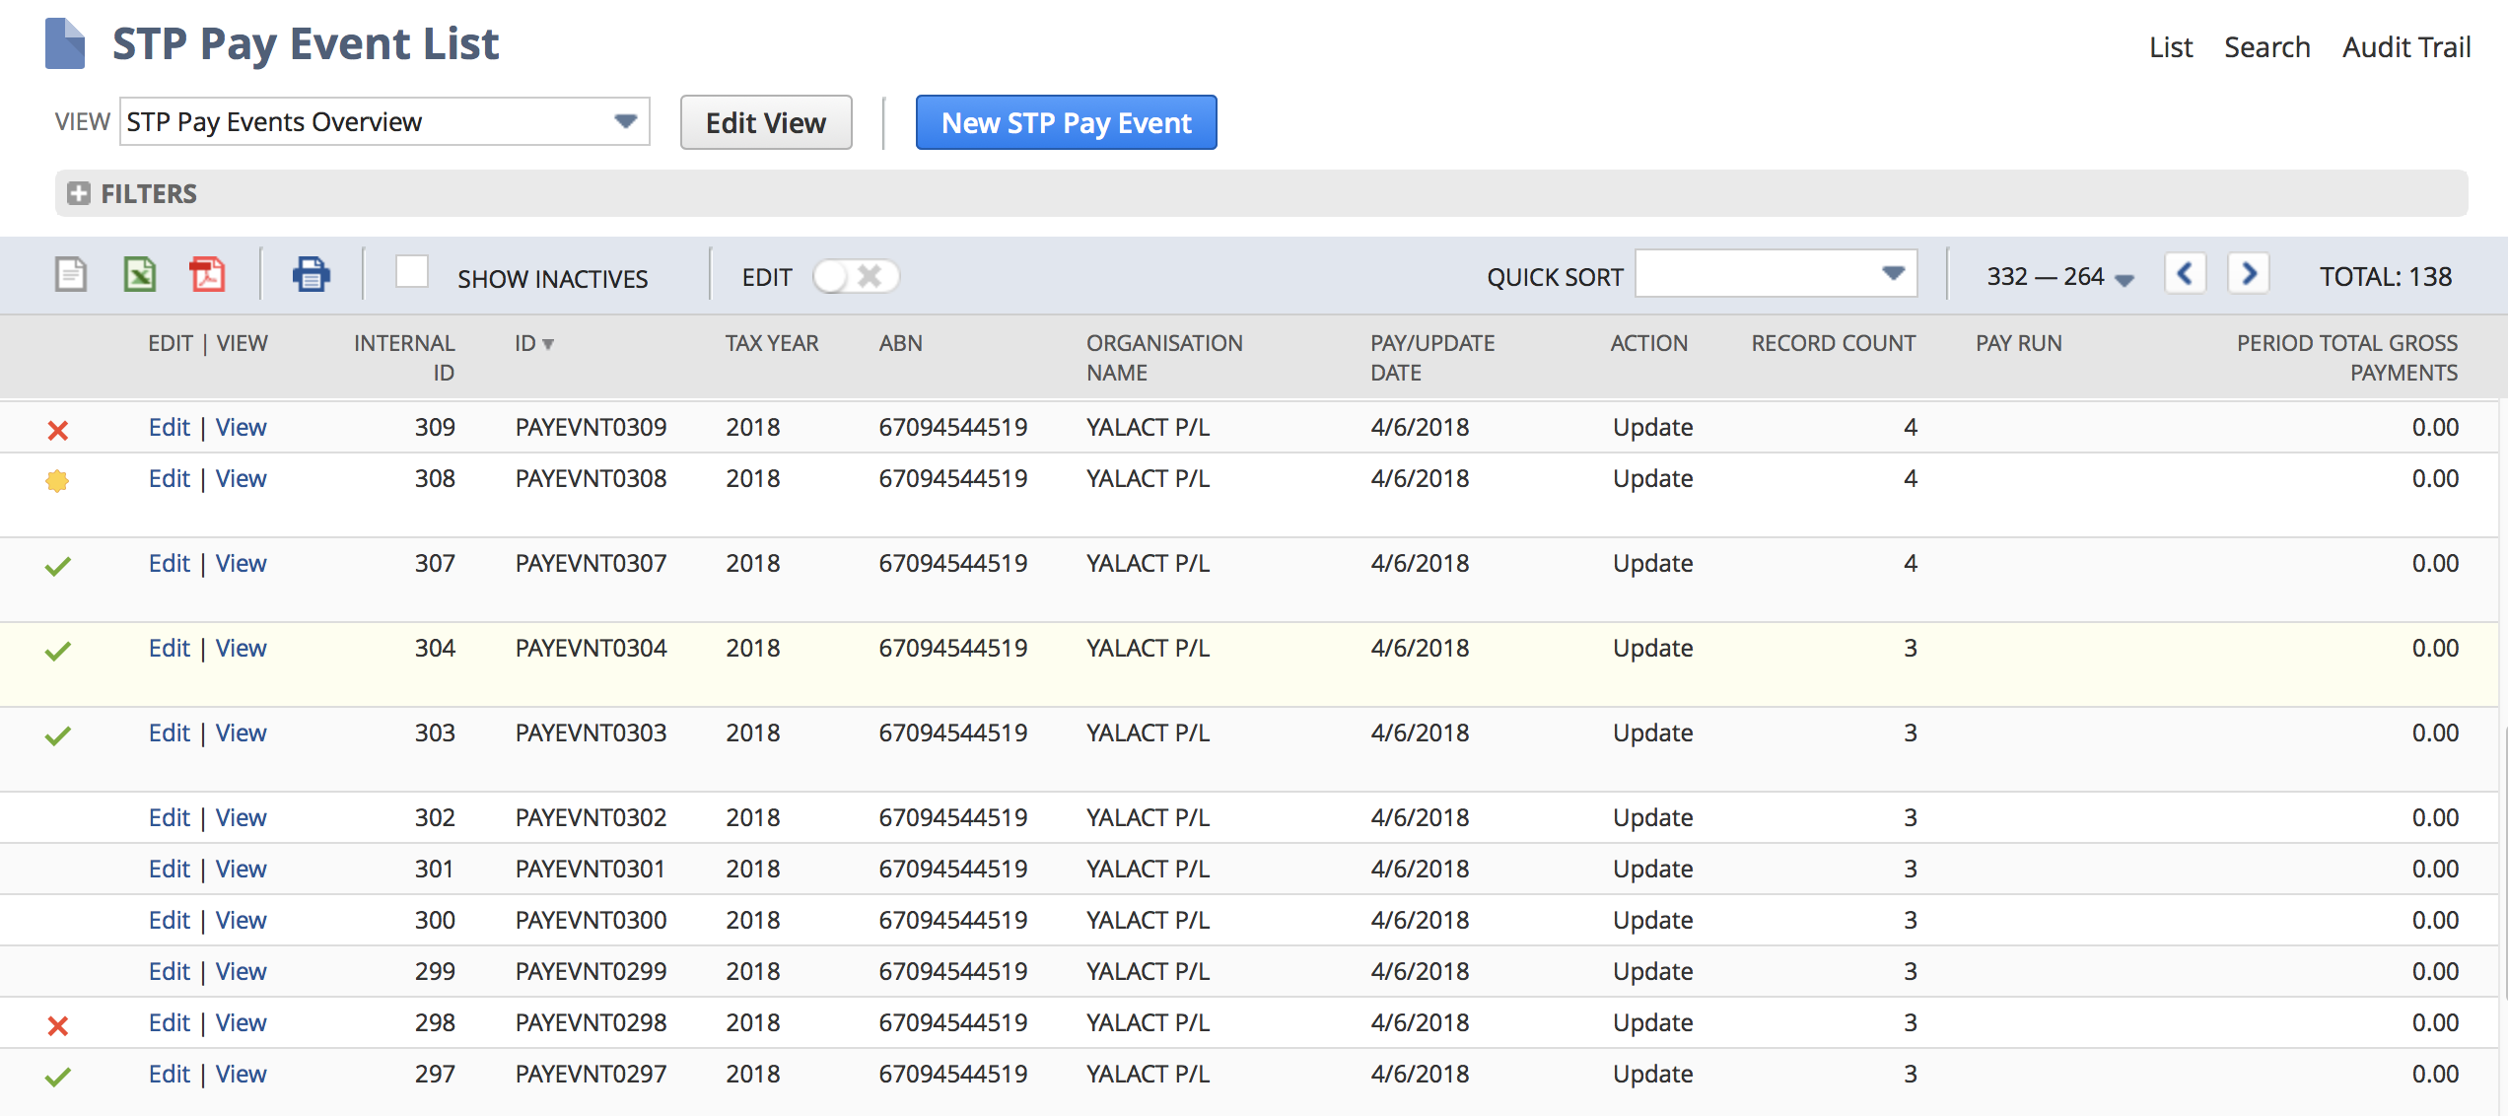The height and width of the screenshot is (1116, 2508).
Task: Create a new record via the document icon
Action: point(70,274)
